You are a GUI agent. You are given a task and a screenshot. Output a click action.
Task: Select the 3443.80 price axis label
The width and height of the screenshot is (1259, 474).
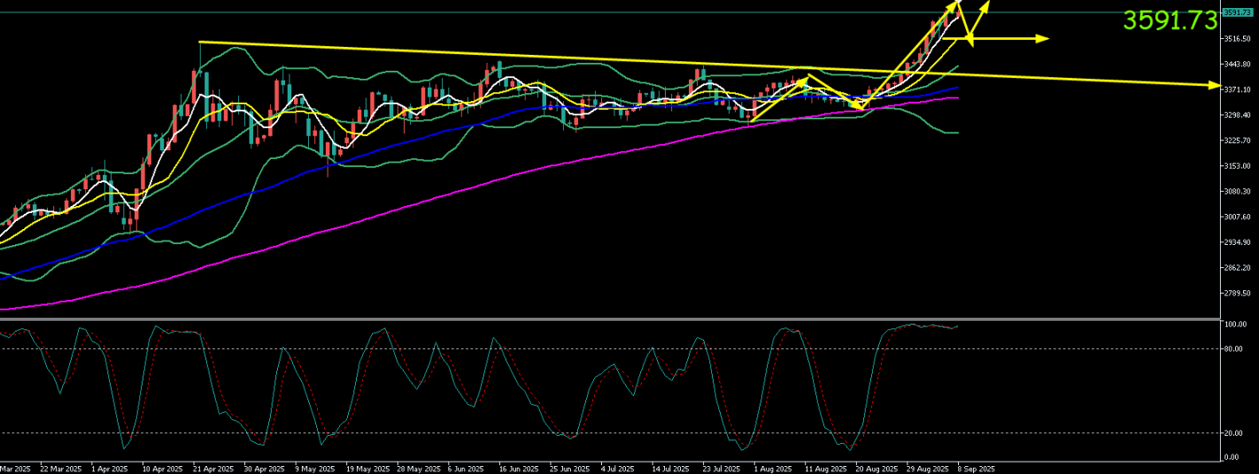pyautogui.click(x=1236, y=65)
